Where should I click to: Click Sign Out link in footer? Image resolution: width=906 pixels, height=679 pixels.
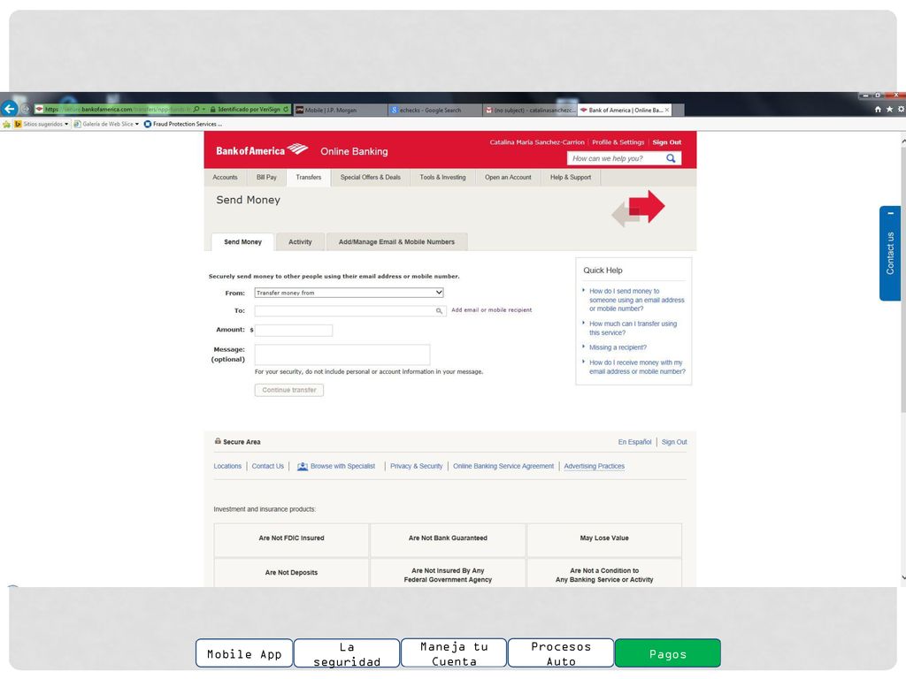point(674,442)
